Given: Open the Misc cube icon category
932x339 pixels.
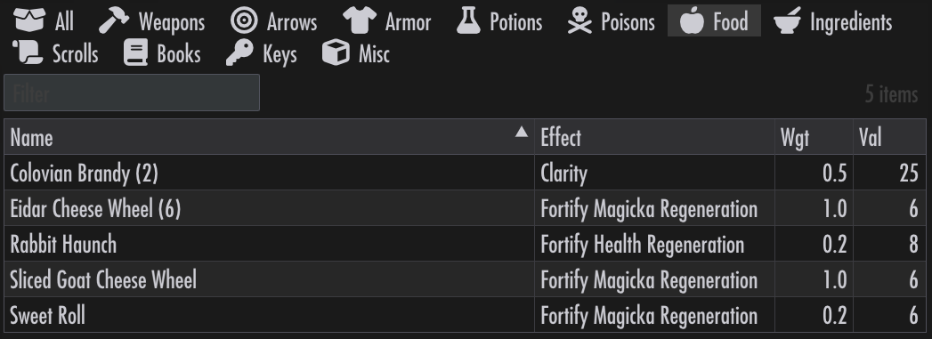Looking at the screenshot, I should pos(336,53).
